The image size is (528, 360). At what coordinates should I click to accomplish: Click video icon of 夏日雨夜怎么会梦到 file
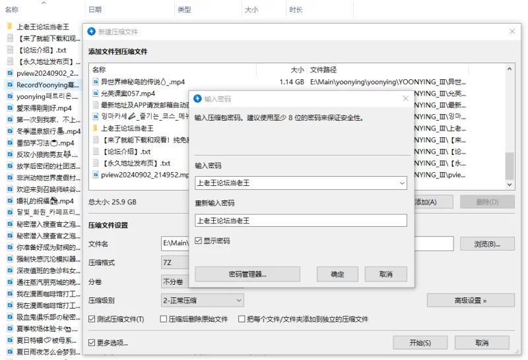pos(10,352)
